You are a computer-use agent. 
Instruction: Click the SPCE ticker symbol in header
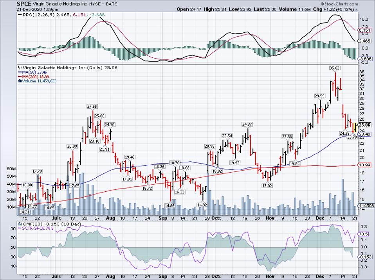24,4
